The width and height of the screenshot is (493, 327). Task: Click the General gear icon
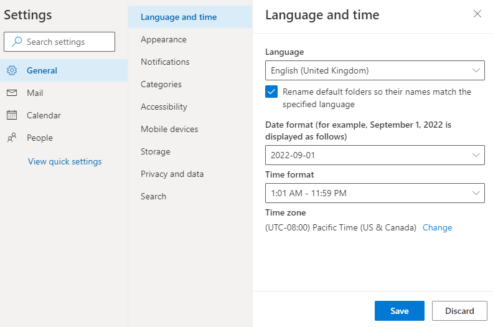[x=12, y=70]
